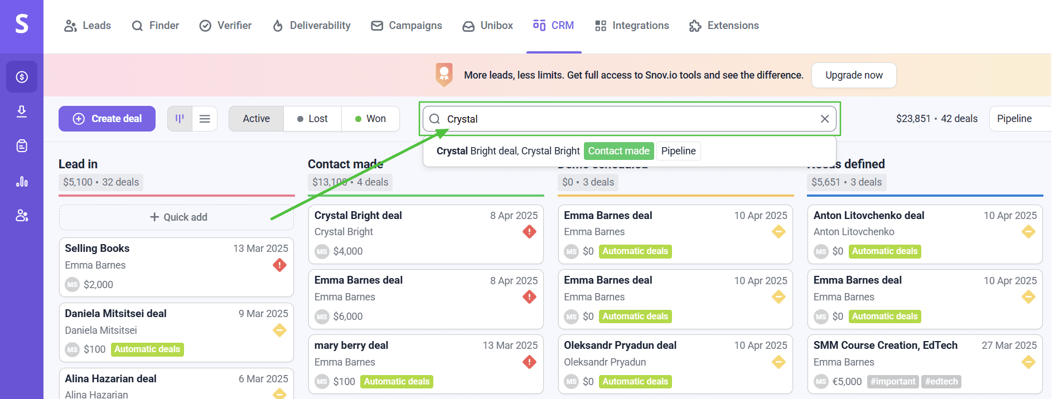The image size is (1054, 399).
Task: Open the tasks clipboard icon in sidebar
Action: (x=22, y=146)
